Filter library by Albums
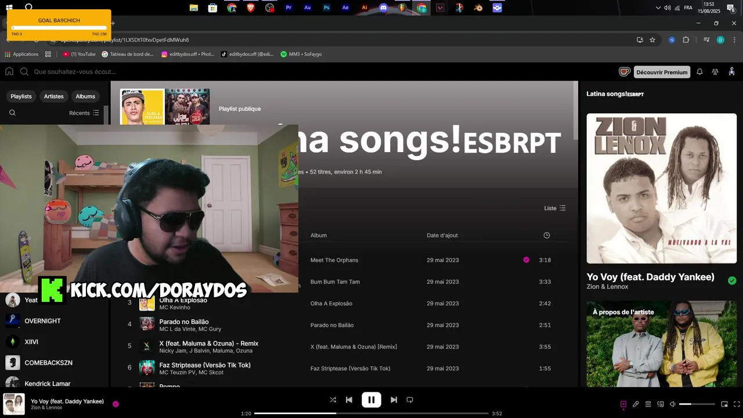Screen dimensions: 743x418 point(85,96)
